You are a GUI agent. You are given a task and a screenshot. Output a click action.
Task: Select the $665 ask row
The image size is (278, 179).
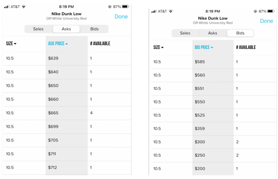[66, 113]
